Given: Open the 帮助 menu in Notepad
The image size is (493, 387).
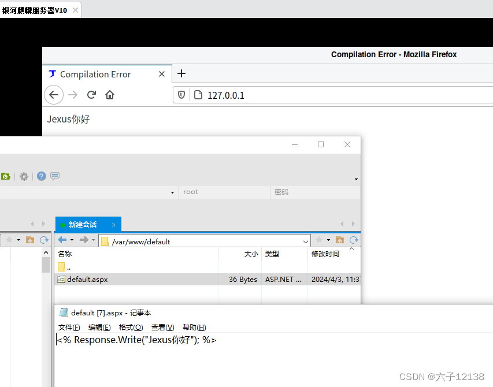Looking at the screenshot, I should (193, 327).
